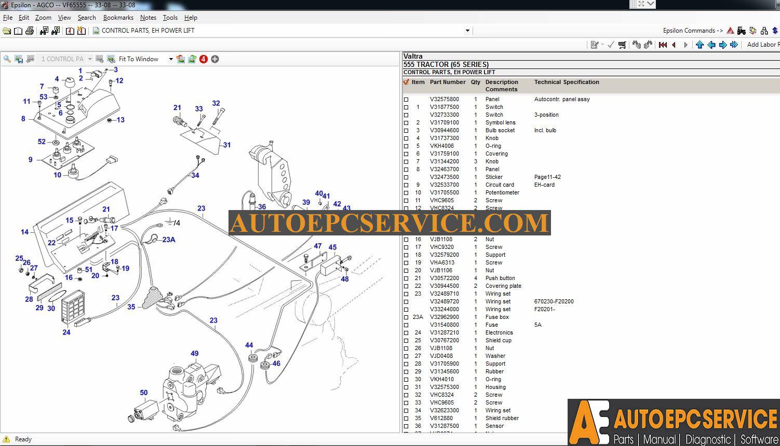Image resolution: width=780 pixels, height=446 pixels.
Task: Click the red circle 4 badge icon
Action: [204, 59]
